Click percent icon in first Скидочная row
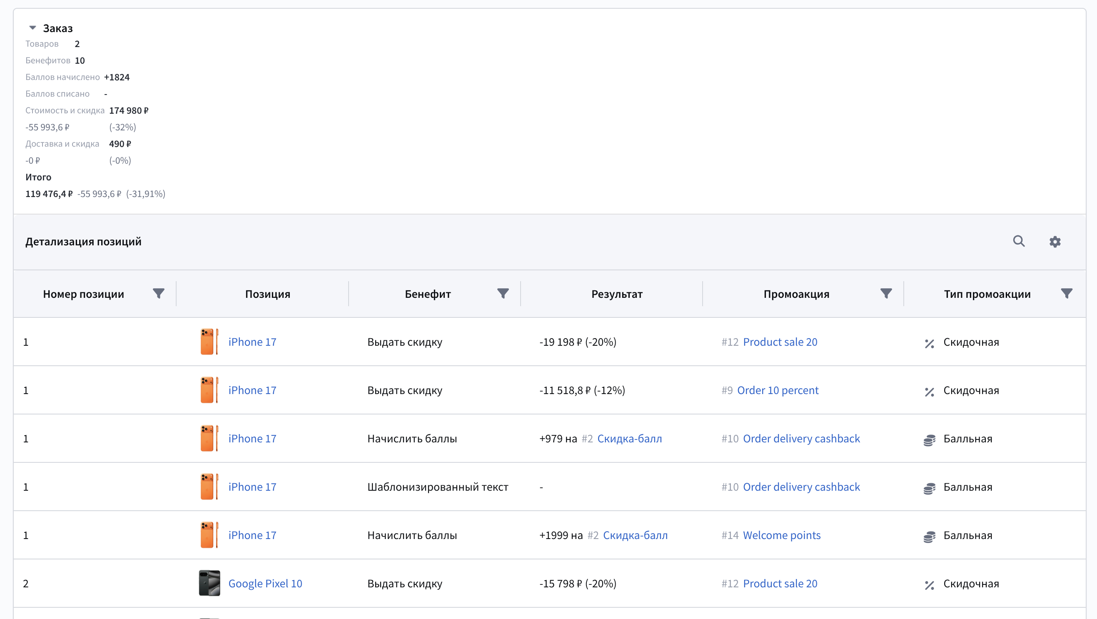Screen dimensions: 1097x619 (929, 343)
